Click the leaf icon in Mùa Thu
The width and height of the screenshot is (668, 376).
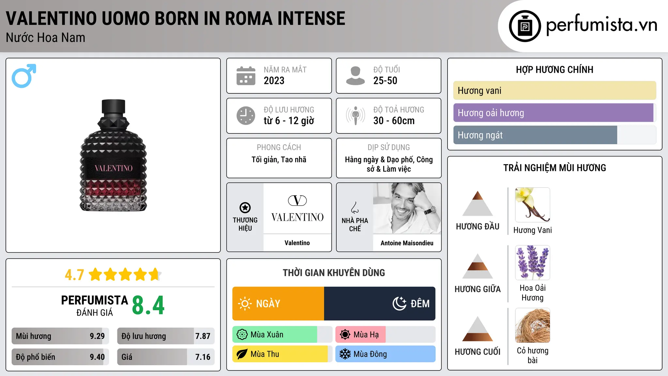tap(242, 354)
